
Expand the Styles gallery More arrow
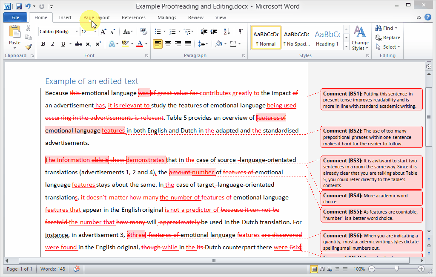[347, 46]
